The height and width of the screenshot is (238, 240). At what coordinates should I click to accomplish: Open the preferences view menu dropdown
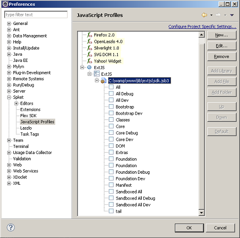click(232, 15)
